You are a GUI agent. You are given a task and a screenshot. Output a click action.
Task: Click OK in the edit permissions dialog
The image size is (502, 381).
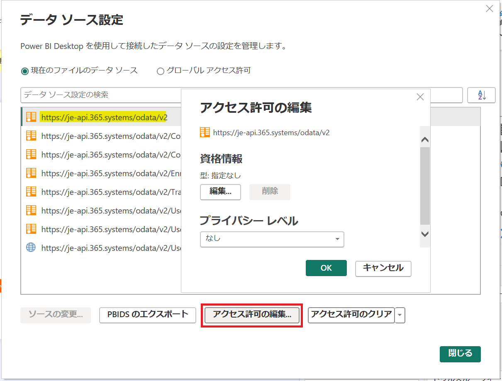(326, 268)
